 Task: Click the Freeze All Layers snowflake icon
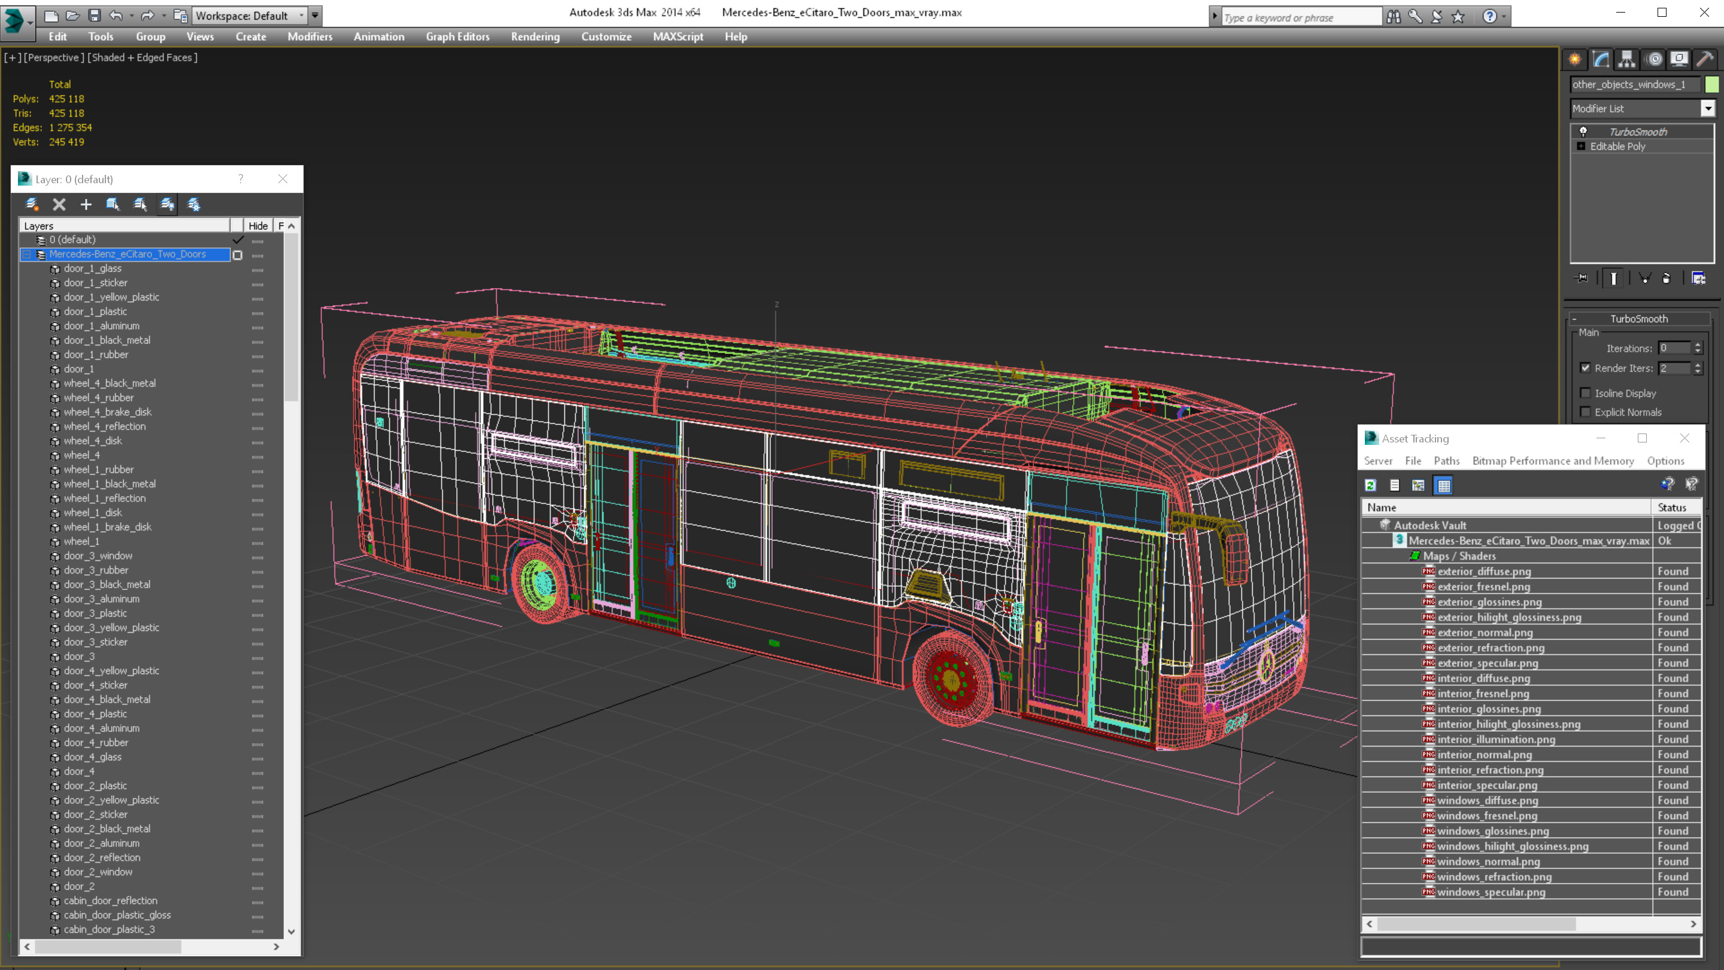coord(194,204)
